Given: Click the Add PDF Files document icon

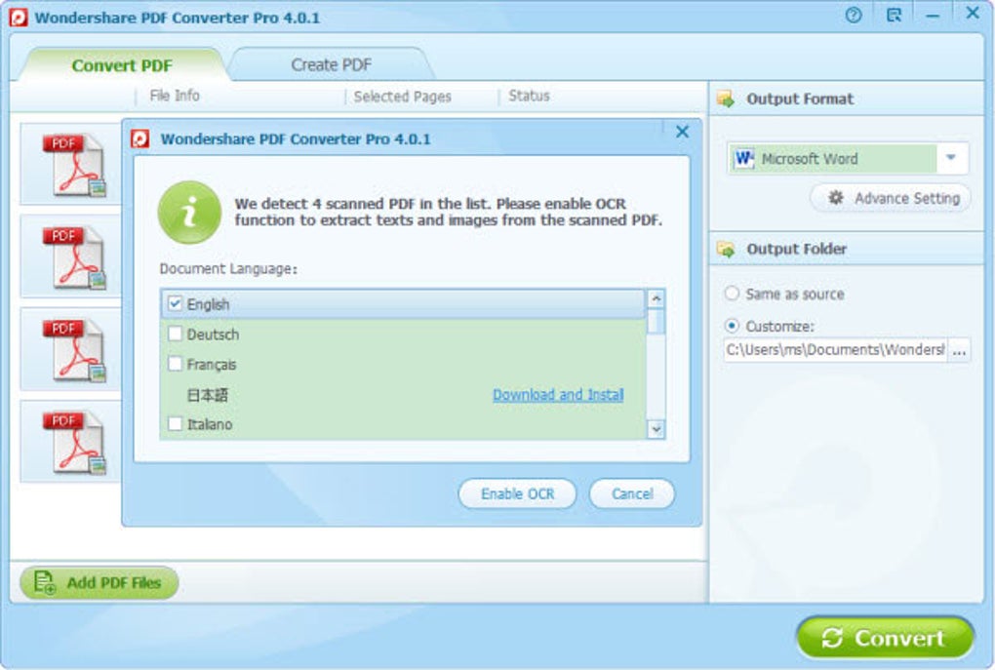Looking at the screenshot, I should (x=45, y=582).
